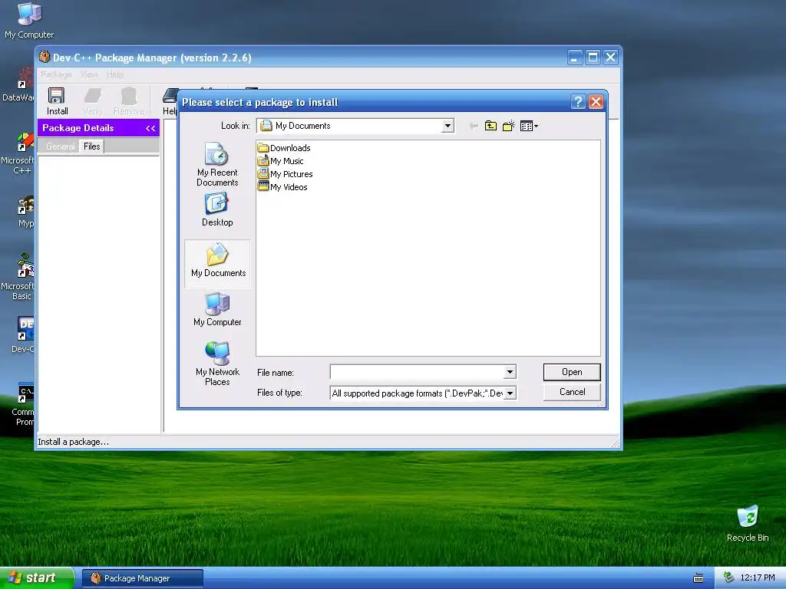Click the Cancel button
This screenshot has width=786, height=589.
tap(572, 392)
